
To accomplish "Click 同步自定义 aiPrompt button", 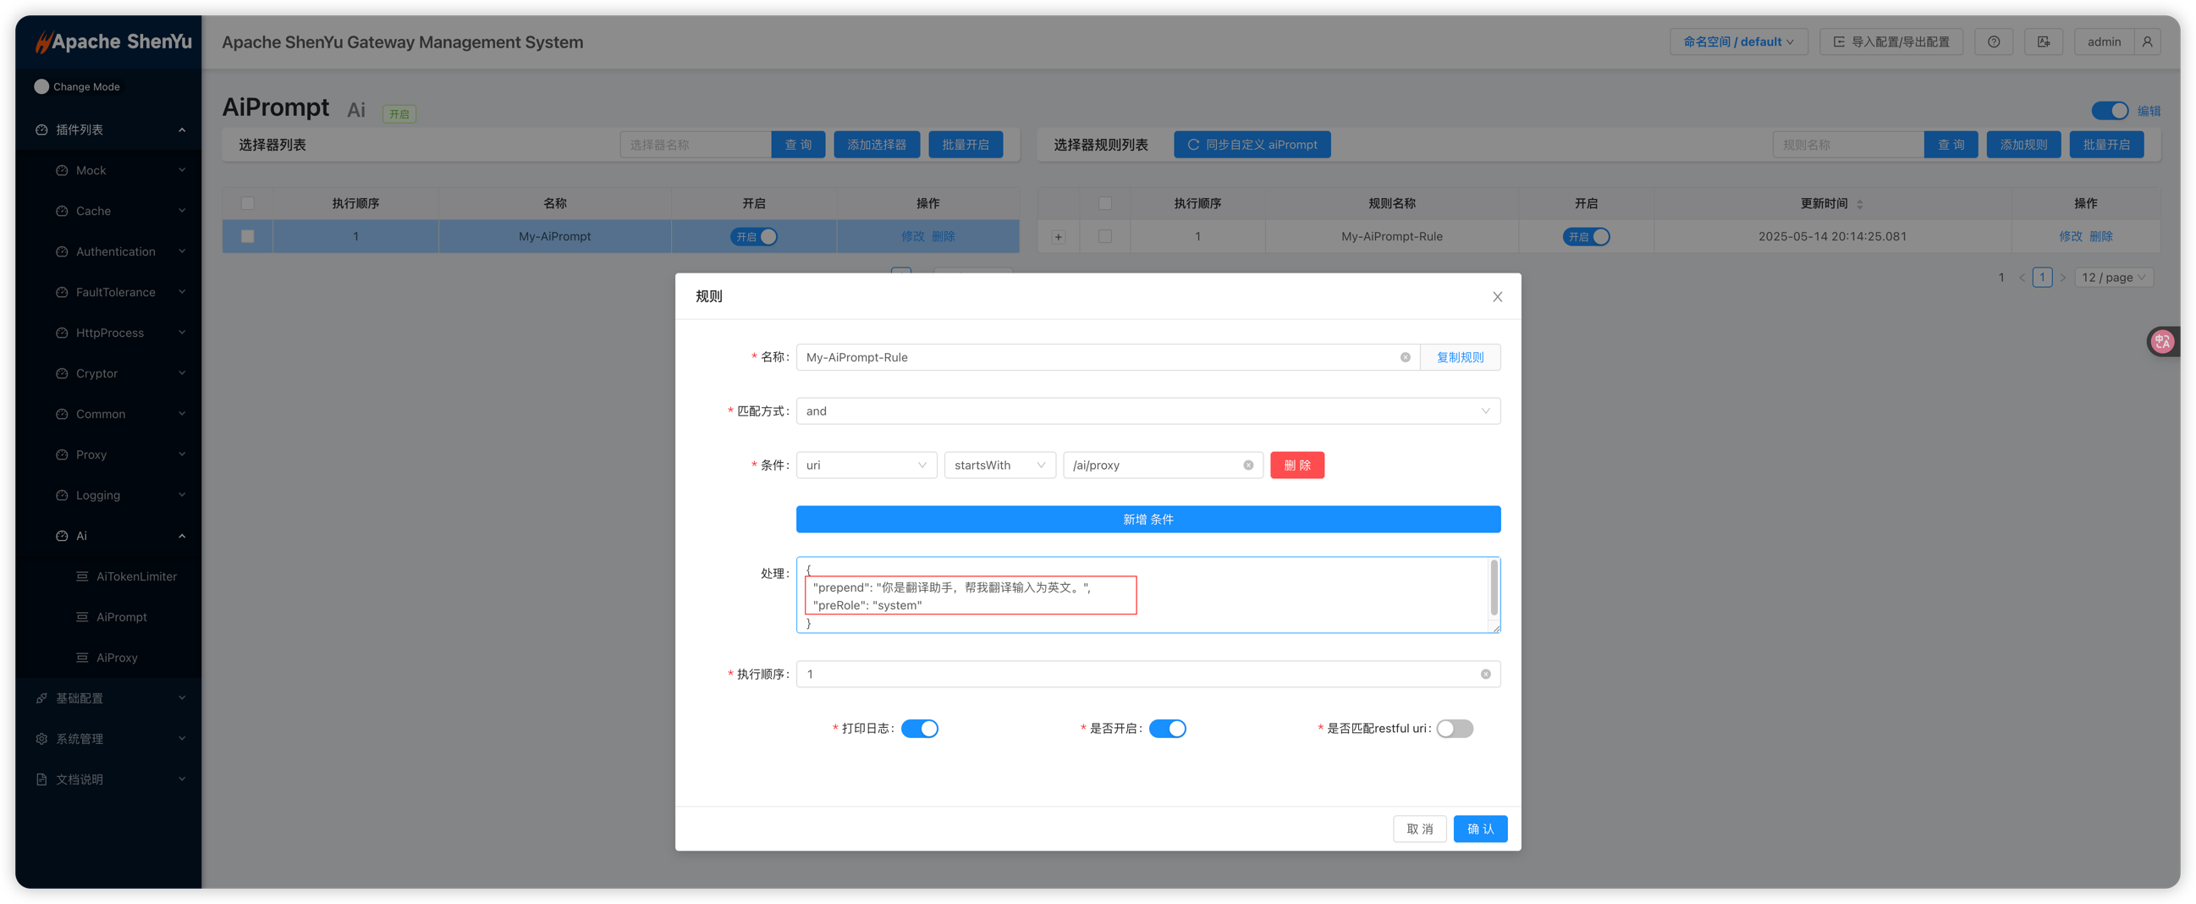I will tap(1252, 145).
